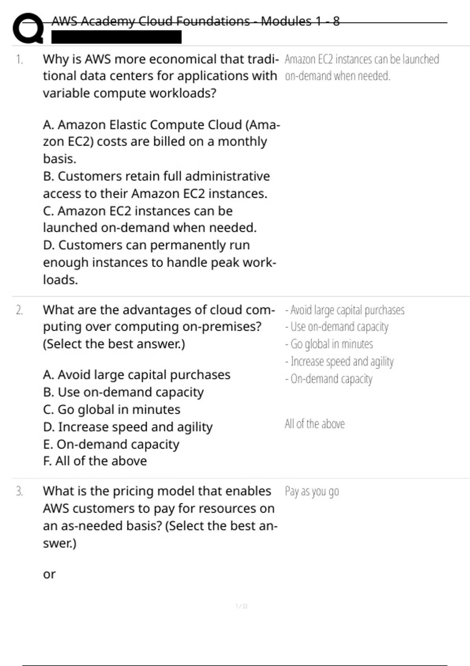Screen dimensions: 470x666
Task: Choose 'D. Increase speed and agility' option
Action: (x=128, y=427)
